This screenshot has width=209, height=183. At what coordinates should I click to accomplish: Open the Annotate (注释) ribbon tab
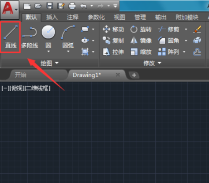(x=73, y=17)
